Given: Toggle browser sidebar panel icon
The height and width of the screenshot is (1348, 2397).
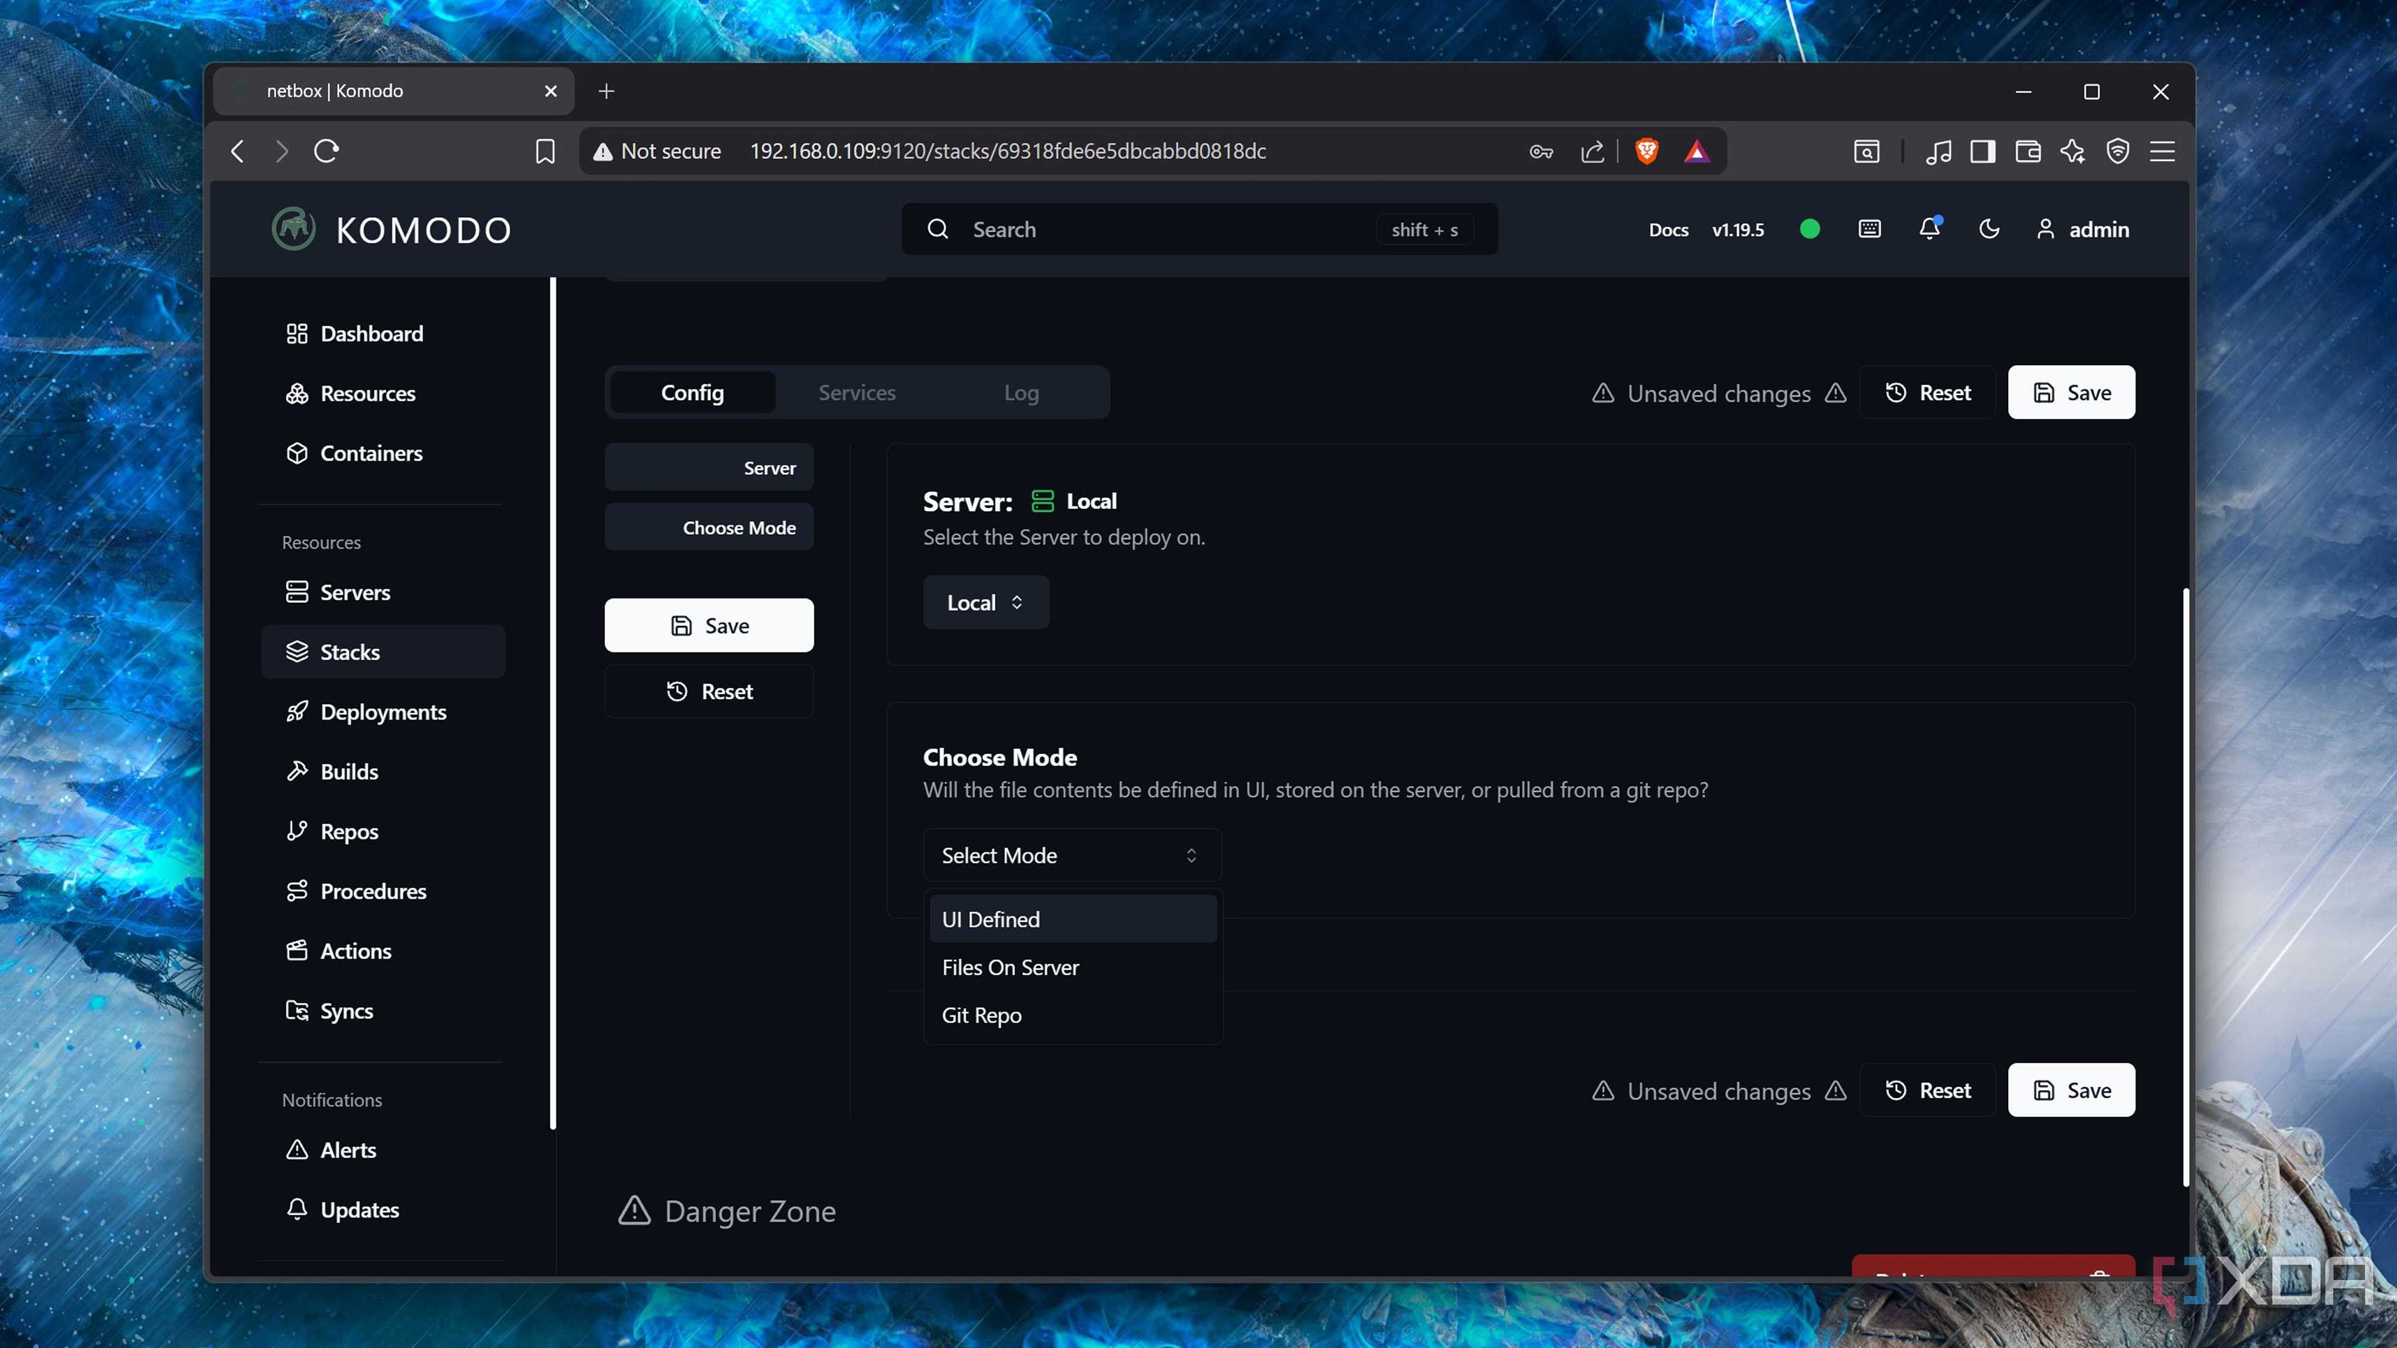Looking at the screenshot, I should [1983, 150].
